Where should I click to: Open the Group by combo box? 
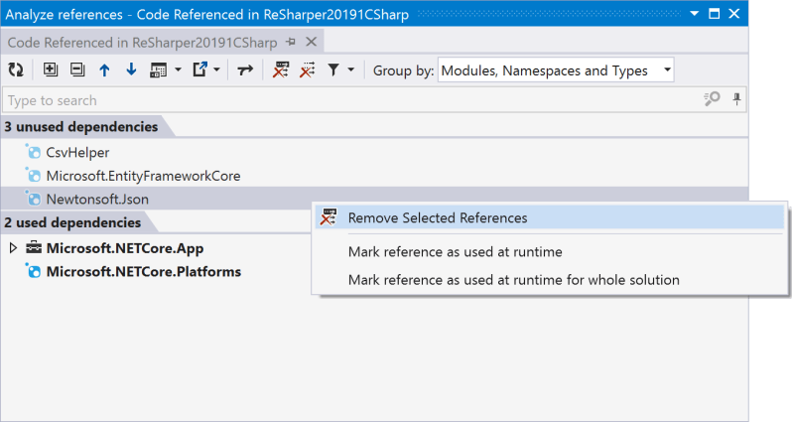click(x=556, y=70)
